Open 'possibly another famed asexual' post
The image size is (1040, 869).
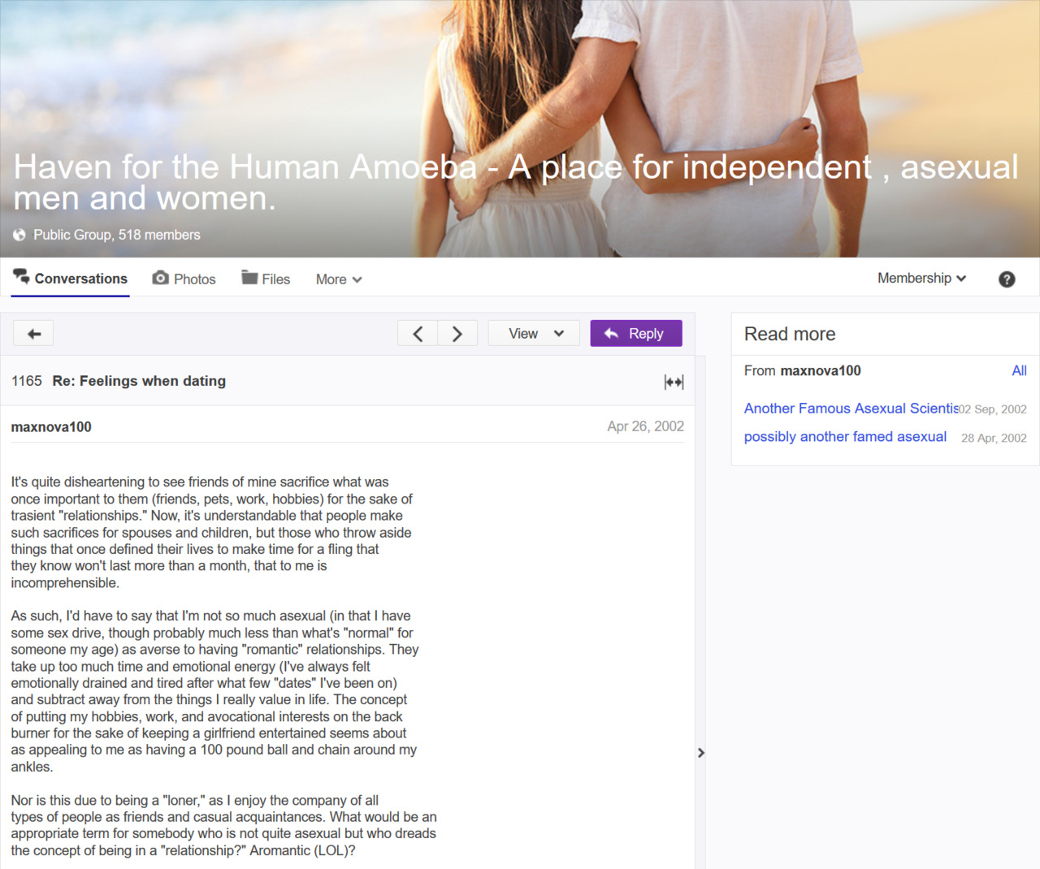click(x=845, y=437)
